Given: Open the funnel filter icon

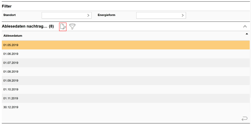Looking at the screenshot, I should (x=73, y=27).
